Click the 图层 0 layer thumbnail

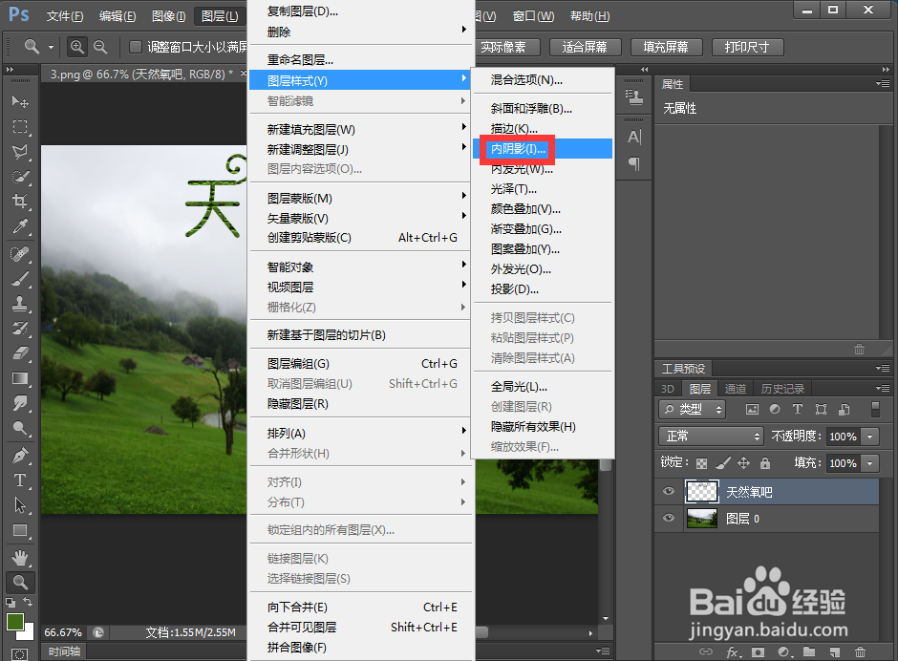[702, 519]
